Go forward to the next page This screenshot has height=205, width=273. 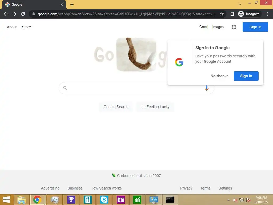pyautogui.click(x=14, y=14)
